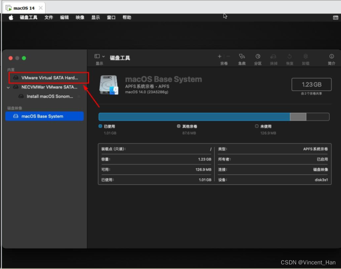This screenshot has height=269, width=341.
Task: Click the gray other-volumes bar segment
Action: click(298, 117)
